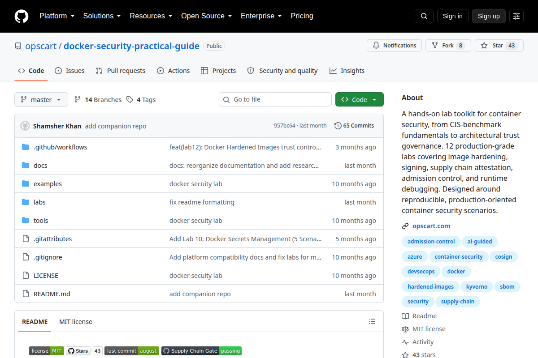Click the last commit august badge
This screenshot has width=538, height=358.
click(132, 351)
